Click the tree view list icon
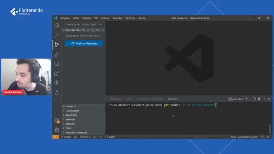This screenshot has height=154, width=274. click(83, 30)
